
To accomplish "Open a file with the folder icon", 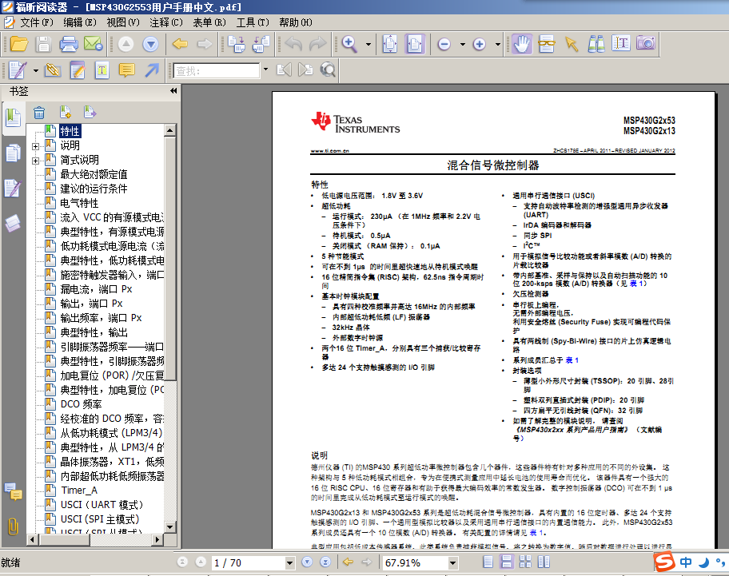I will click(19, 44).
